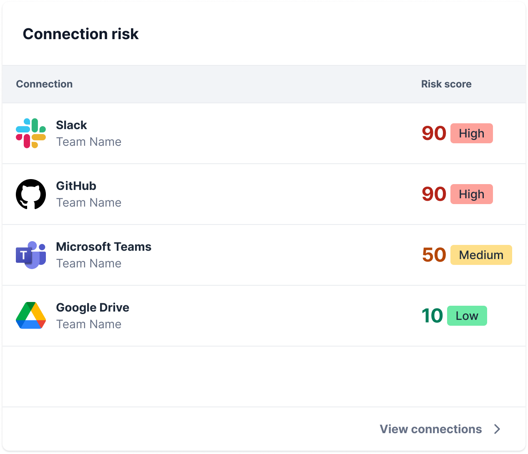Click the Google Drive triangle icon
The height and width of the screenshot is (454, 528).
31,316
